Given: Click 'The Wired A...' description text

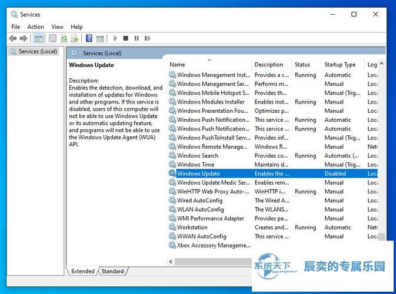Looking at the screenshot, I should [272, 201].
